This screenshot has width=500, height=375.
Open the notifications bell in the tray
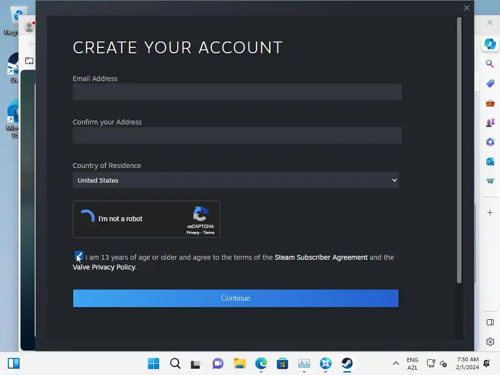pyautogui.click(x=487, y=363)
